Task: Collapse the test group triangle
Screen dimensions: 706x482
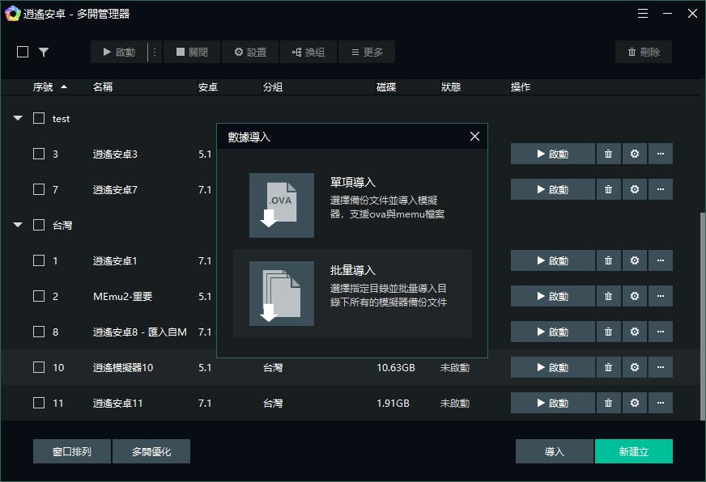Action: coord(17,118)
